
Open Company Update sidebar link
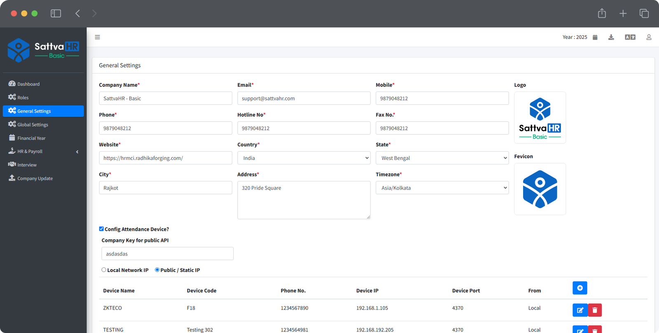point(35,178)
